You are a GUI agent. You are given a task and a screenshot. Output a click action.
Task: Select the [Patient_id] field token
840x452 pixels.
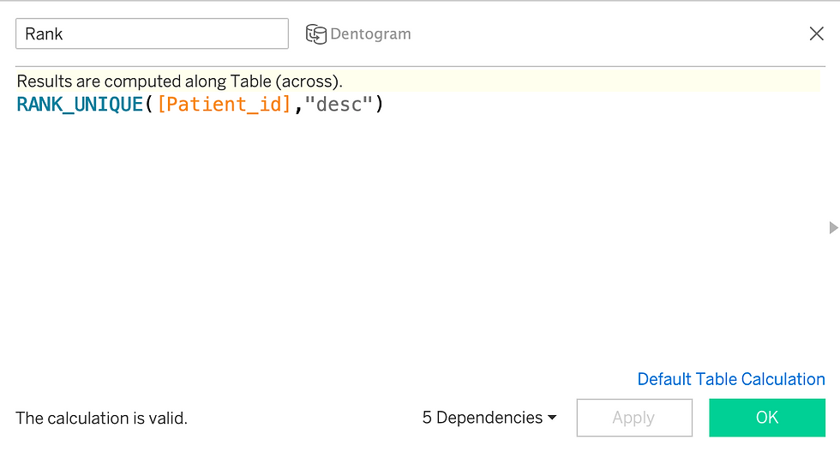[224, 104]
